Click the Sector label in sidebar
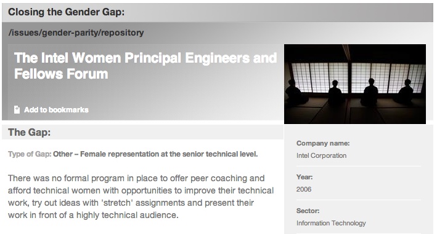This screenshot has height=234, width=437. pos(308,211)
